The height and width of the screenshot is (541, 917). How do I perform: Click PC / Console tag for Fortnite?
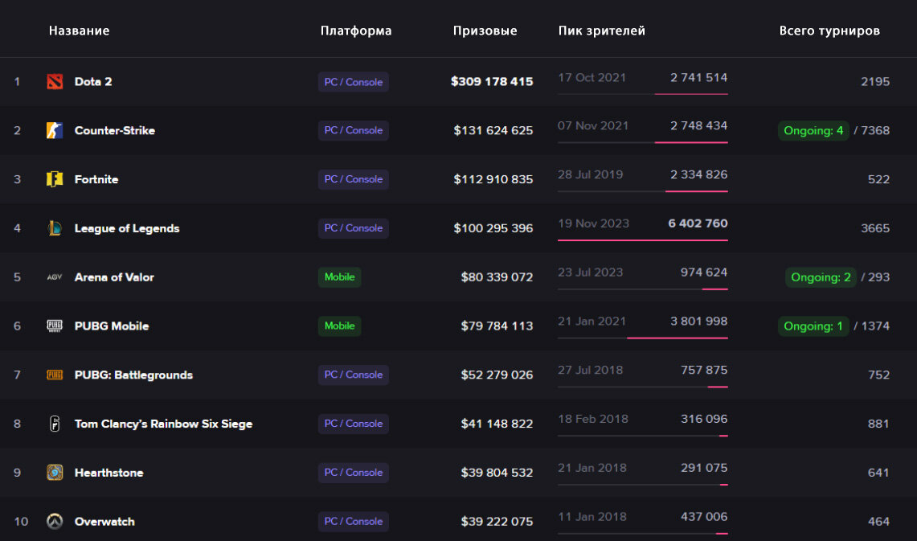click(354, 179)
